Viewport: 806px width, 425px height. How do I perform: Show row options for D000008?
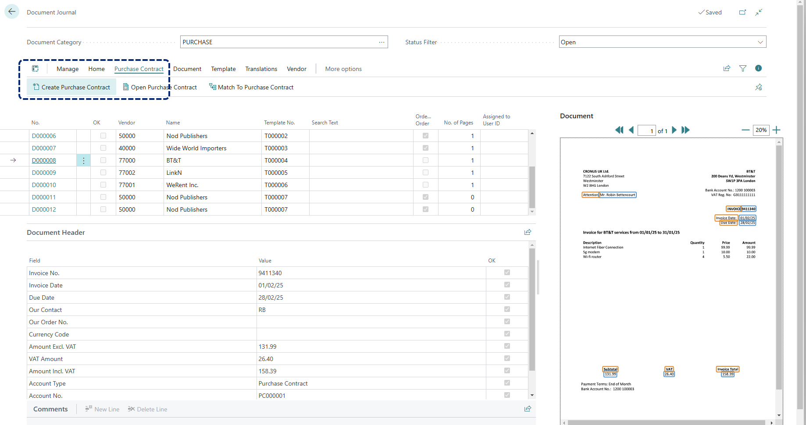[x=83, y=160]
